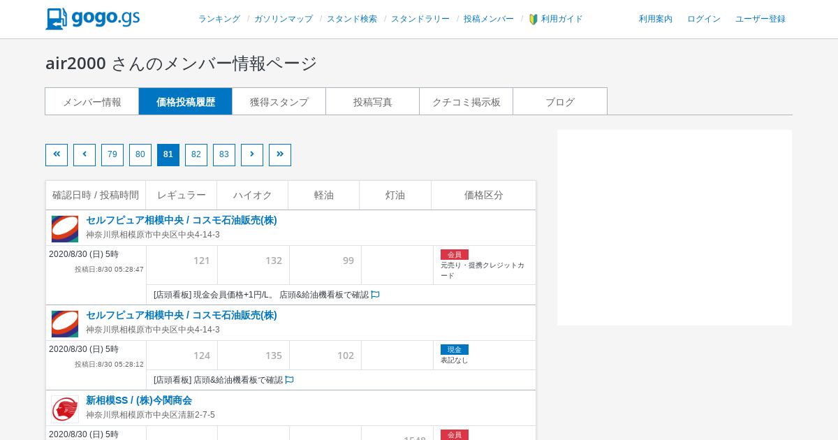Open the 新相模SS / (株)今関商会 link
The height and width of the screenshot is (440, 838).
[x=139, y=400]
